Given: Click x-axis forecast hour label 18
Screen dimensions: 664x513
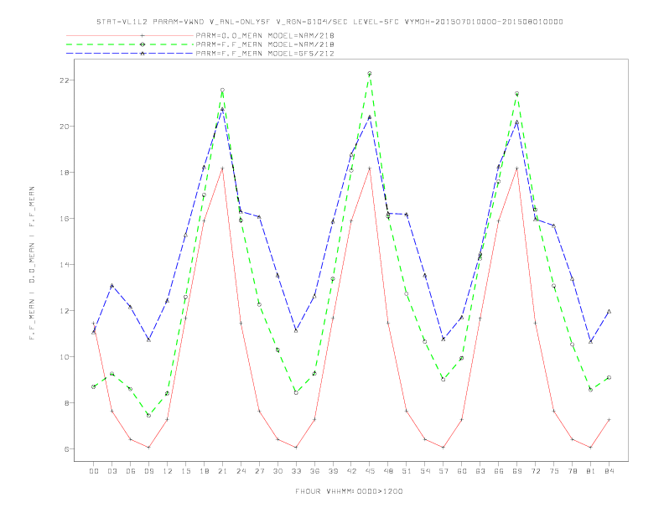Looking at the screenshot, I should coord(204,471).
